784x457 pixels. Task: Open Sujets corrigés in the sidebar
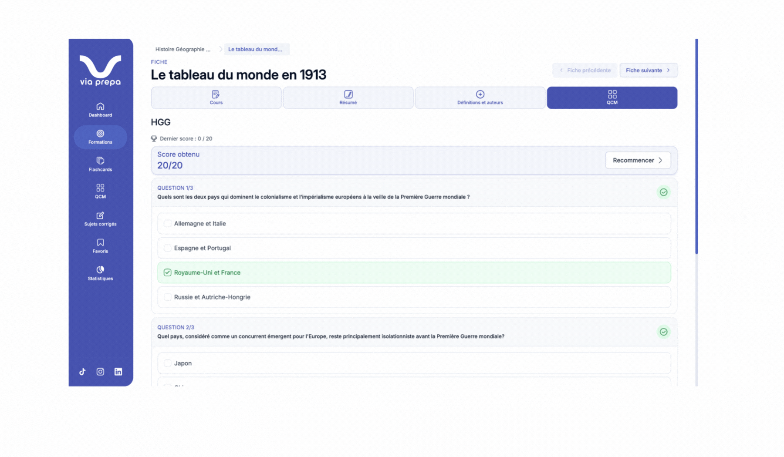[100, 219]
